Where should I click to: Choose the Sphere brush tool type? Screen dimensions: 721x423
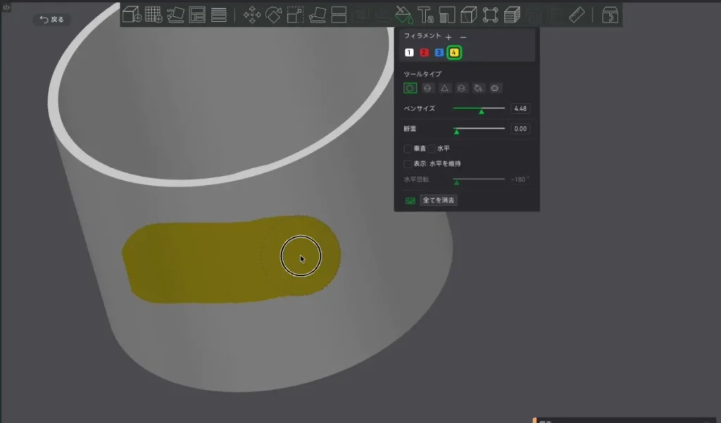[x=427, y=88]
